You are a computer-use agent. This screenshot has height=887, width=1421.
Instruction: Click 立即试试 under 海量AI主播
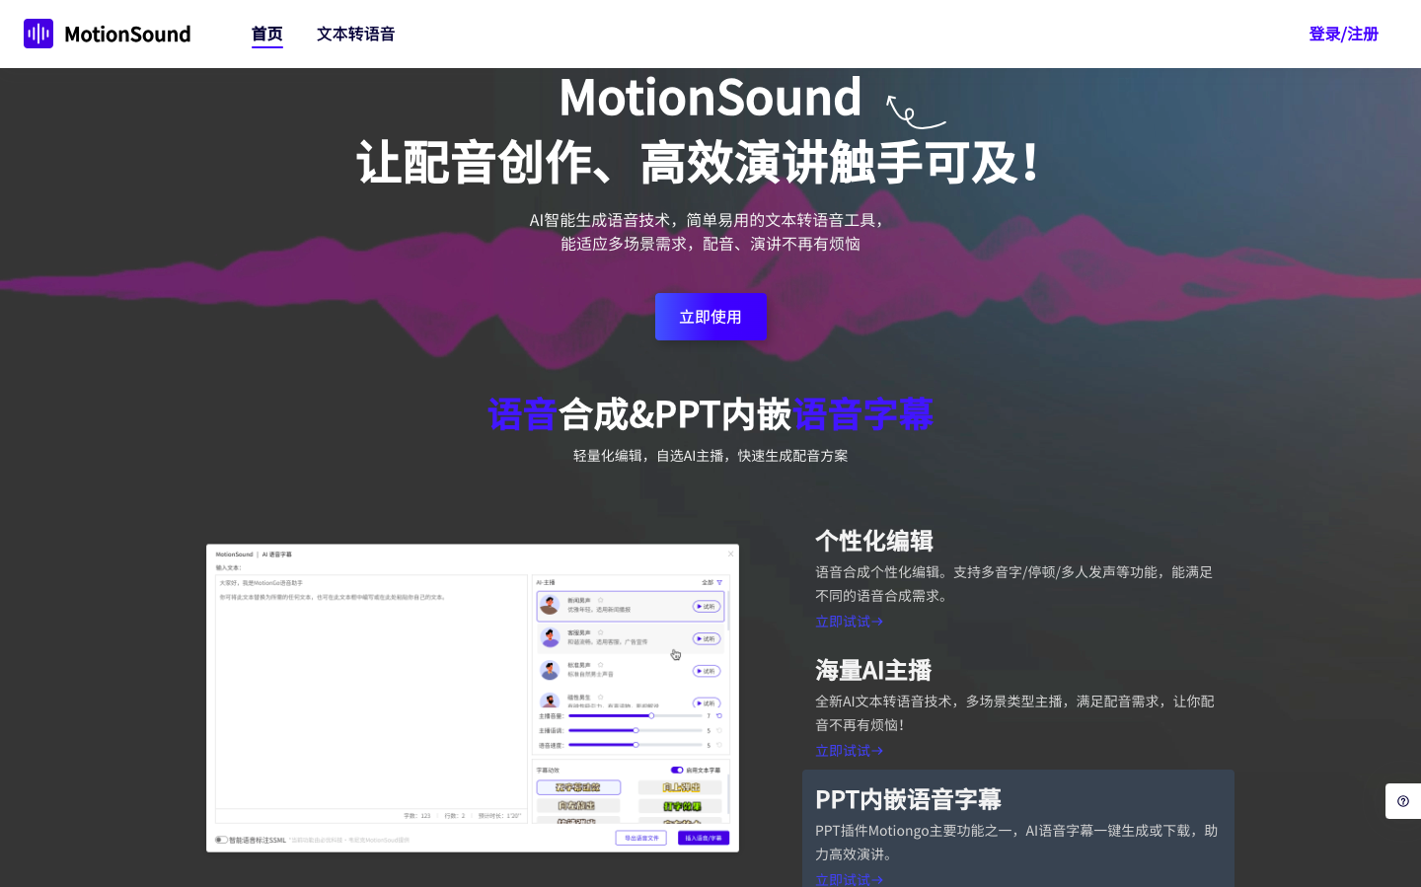click(x=849, y=751)
